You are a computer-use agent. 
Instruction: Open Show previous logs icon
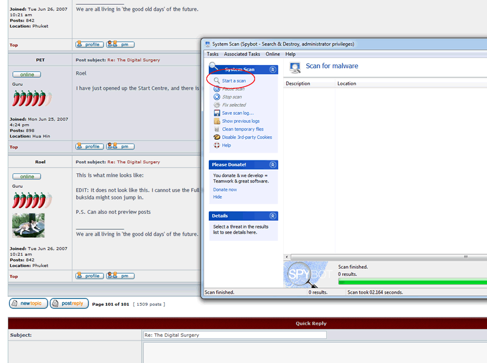pos(217,121)
